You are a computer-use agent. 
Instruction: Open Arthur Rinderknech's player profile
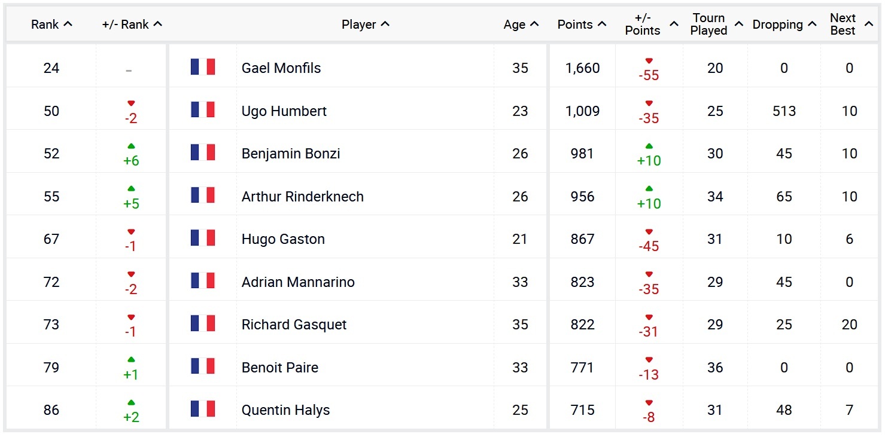pyautogui.click(x=303, y=196)
